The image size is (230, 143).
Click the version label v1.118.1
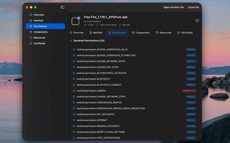click(x=91, y=25)
